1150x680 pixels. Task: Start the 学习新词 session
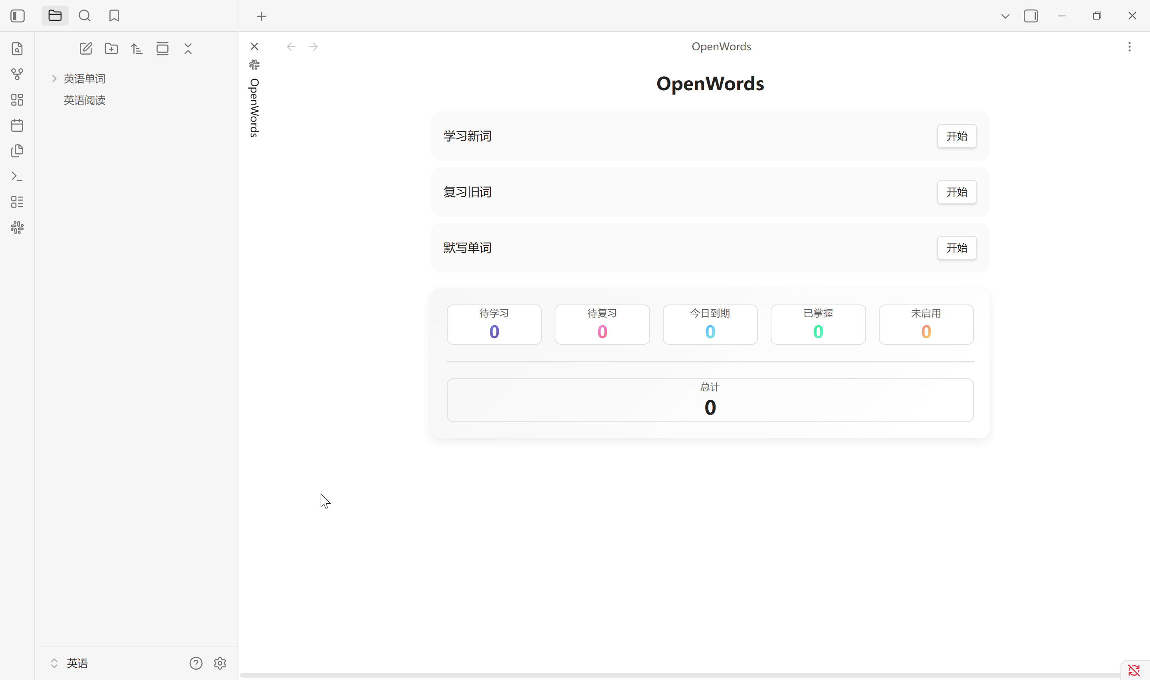tap(957, 136)
